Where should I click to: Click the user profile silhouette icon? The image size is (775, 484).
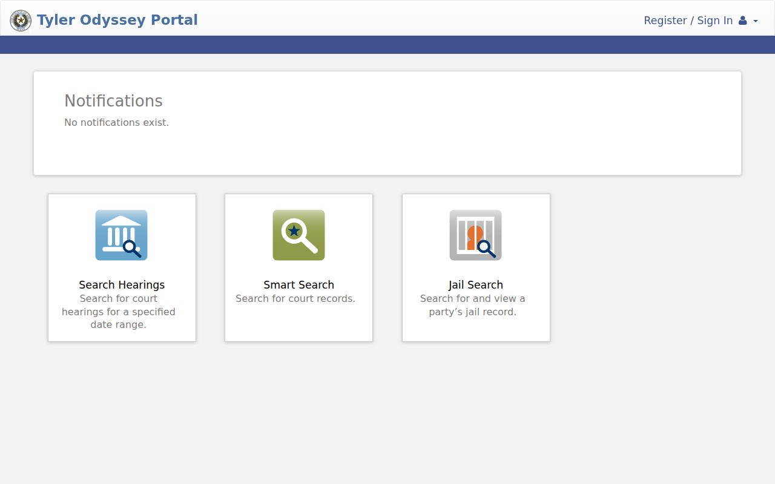pos(743,21)
